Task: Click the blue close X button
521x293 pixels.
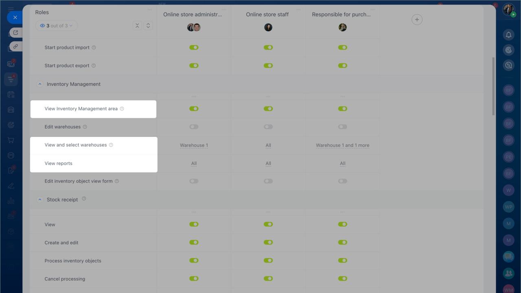Action: point(15,17)
